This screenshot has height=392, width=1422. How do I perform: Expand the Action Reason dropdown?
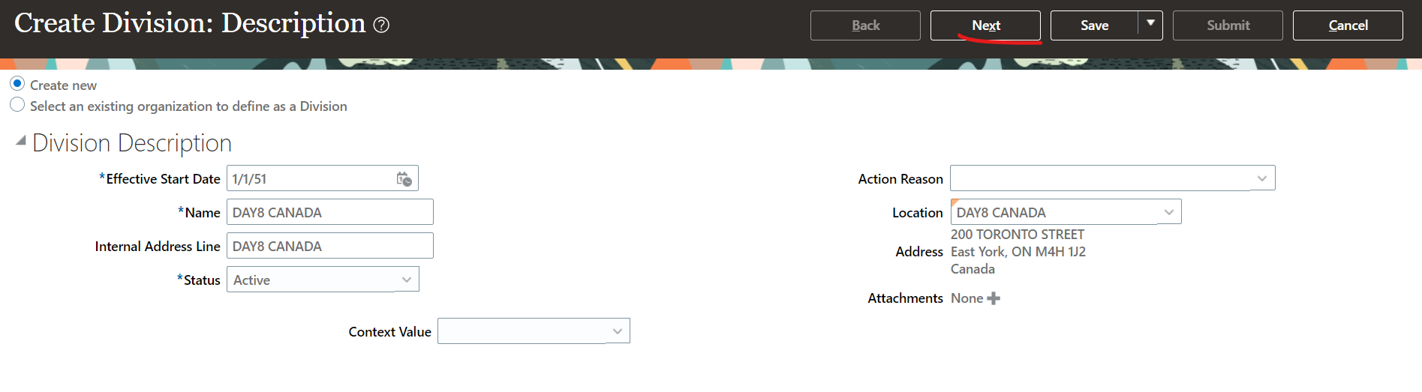point(1261,178)
